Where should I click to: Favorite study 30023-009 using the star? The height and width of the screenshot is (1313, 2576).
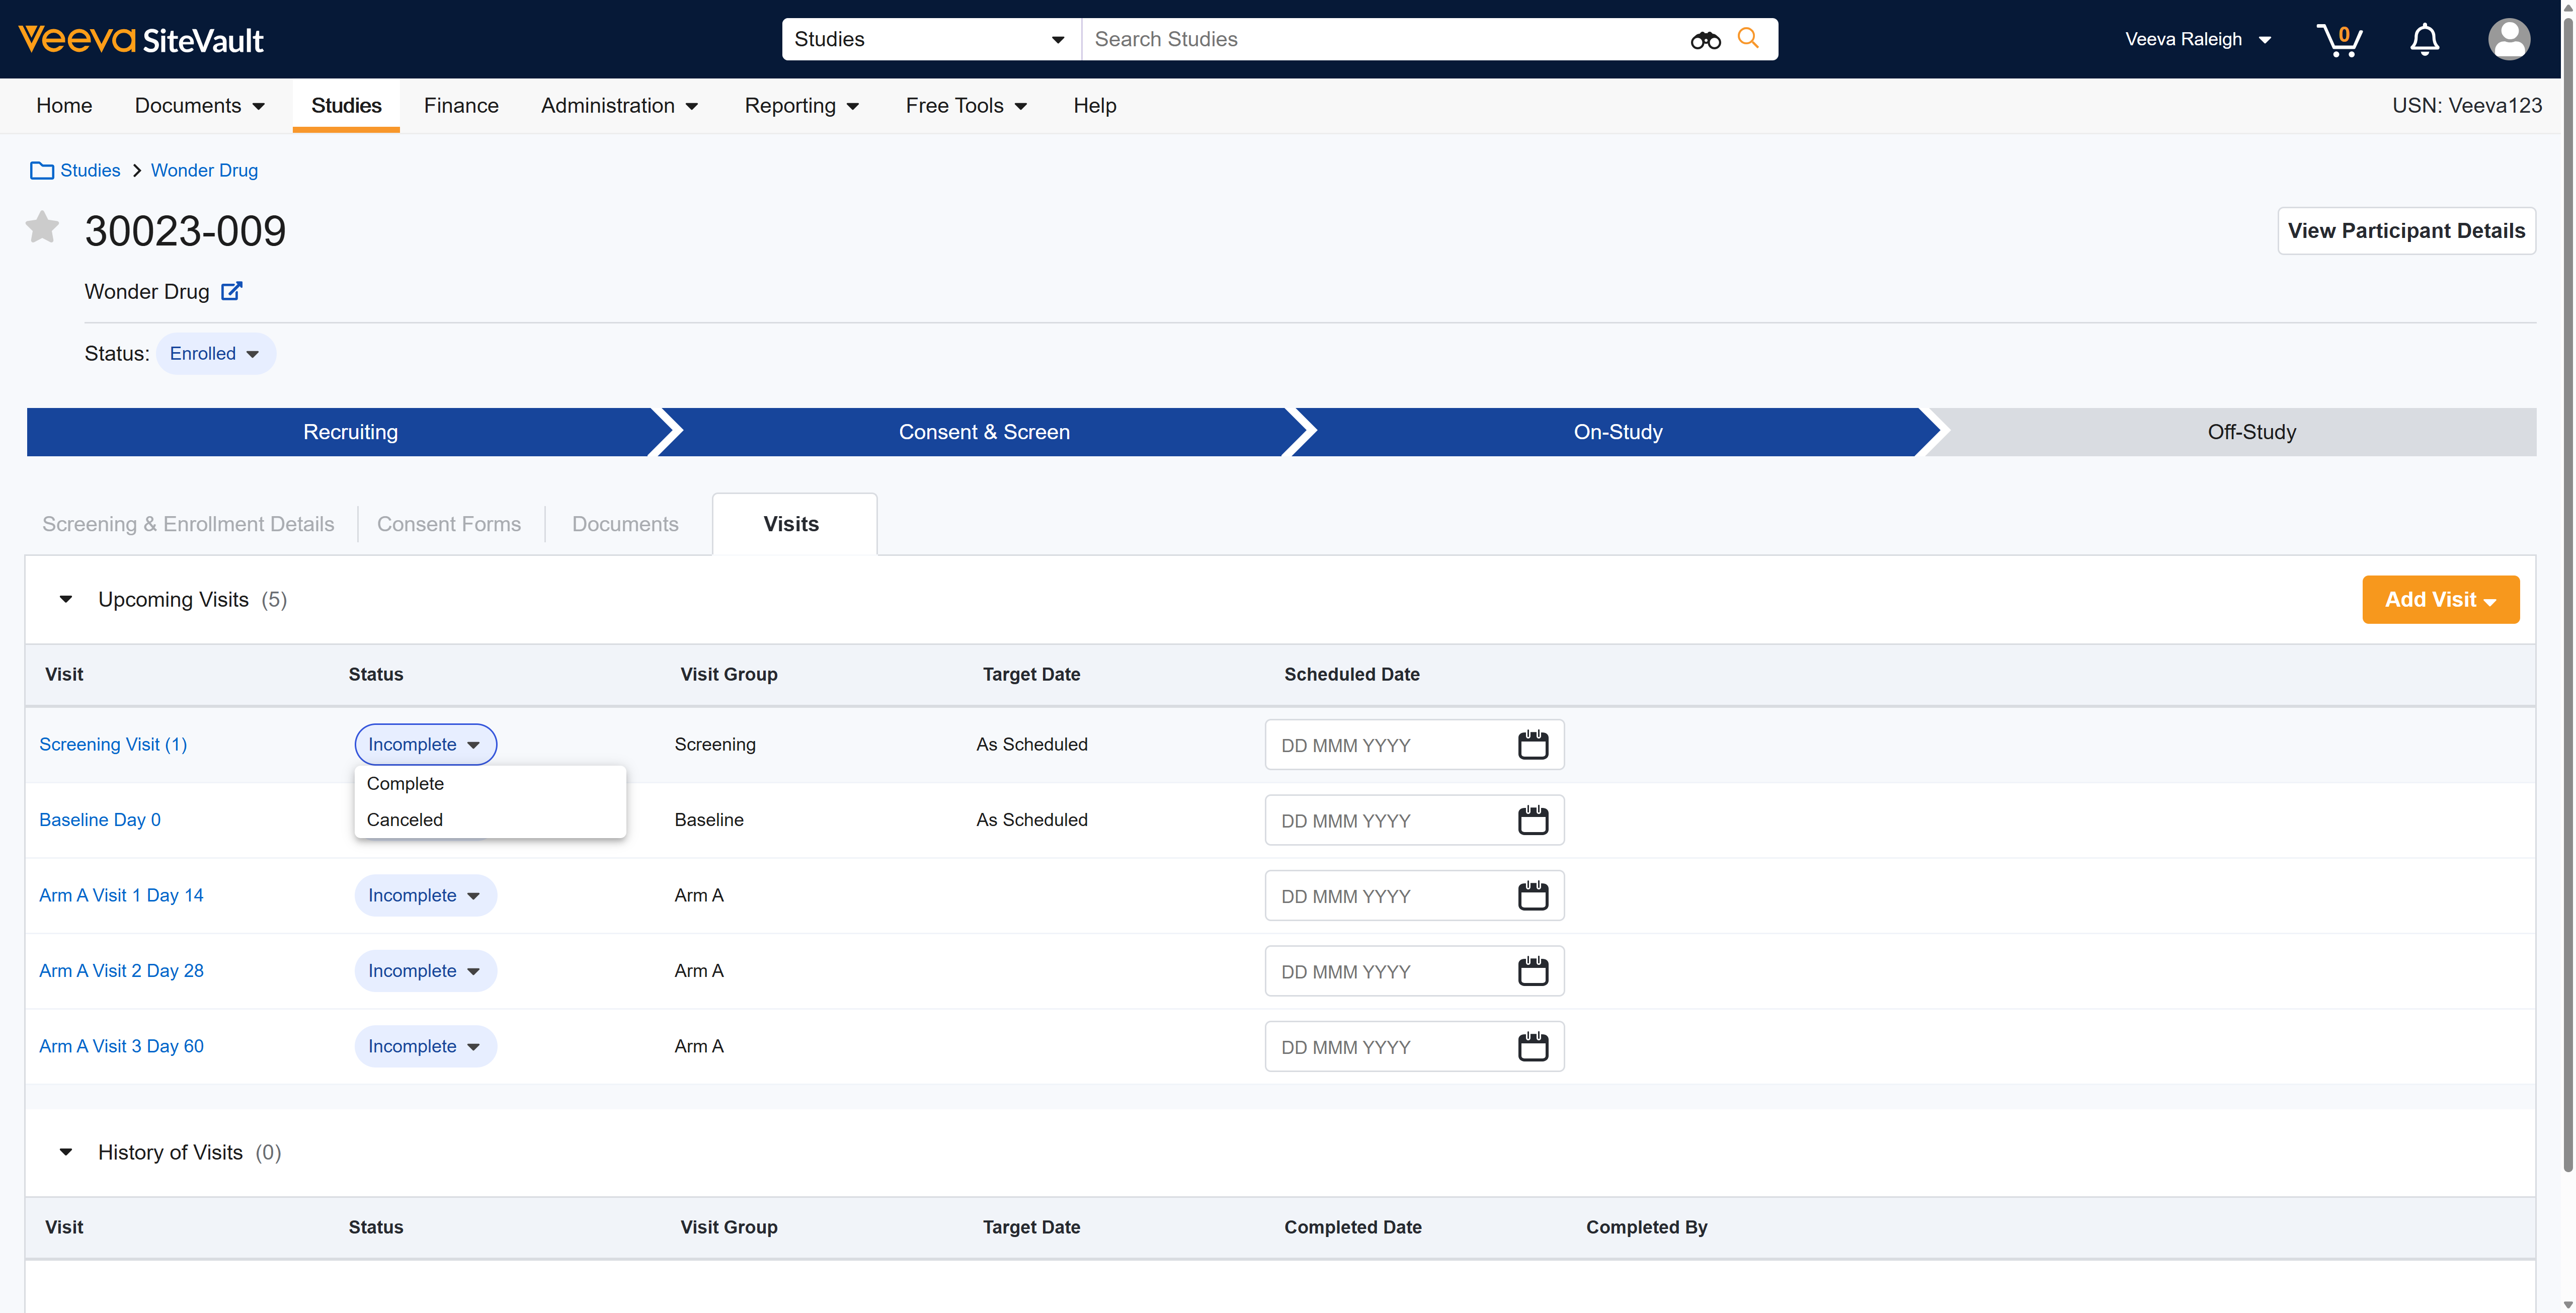42,227
